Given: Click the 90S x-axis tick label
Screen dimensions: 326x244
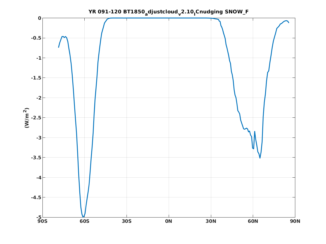Looking at the screenshot, I should (x=42, y=221).
